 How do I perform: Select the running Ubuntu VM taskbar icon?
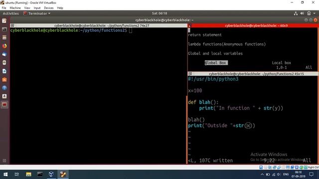coord(63,175)
